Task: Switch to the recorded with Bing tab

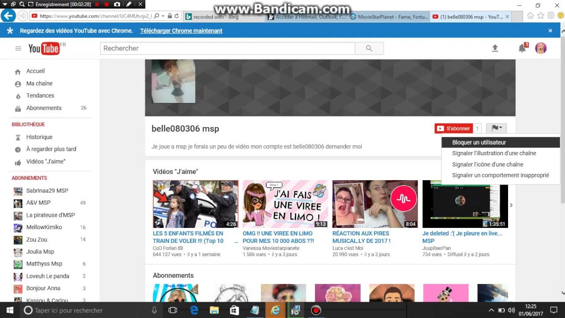Action: pos(224,17)
